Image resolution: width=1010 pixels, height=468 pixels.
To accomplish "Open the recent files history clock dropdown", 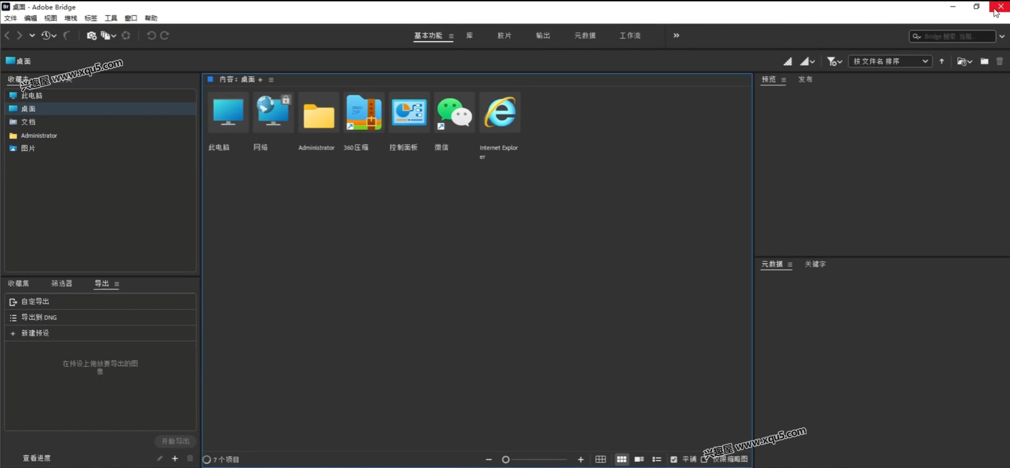I will [x=49, y=35].
